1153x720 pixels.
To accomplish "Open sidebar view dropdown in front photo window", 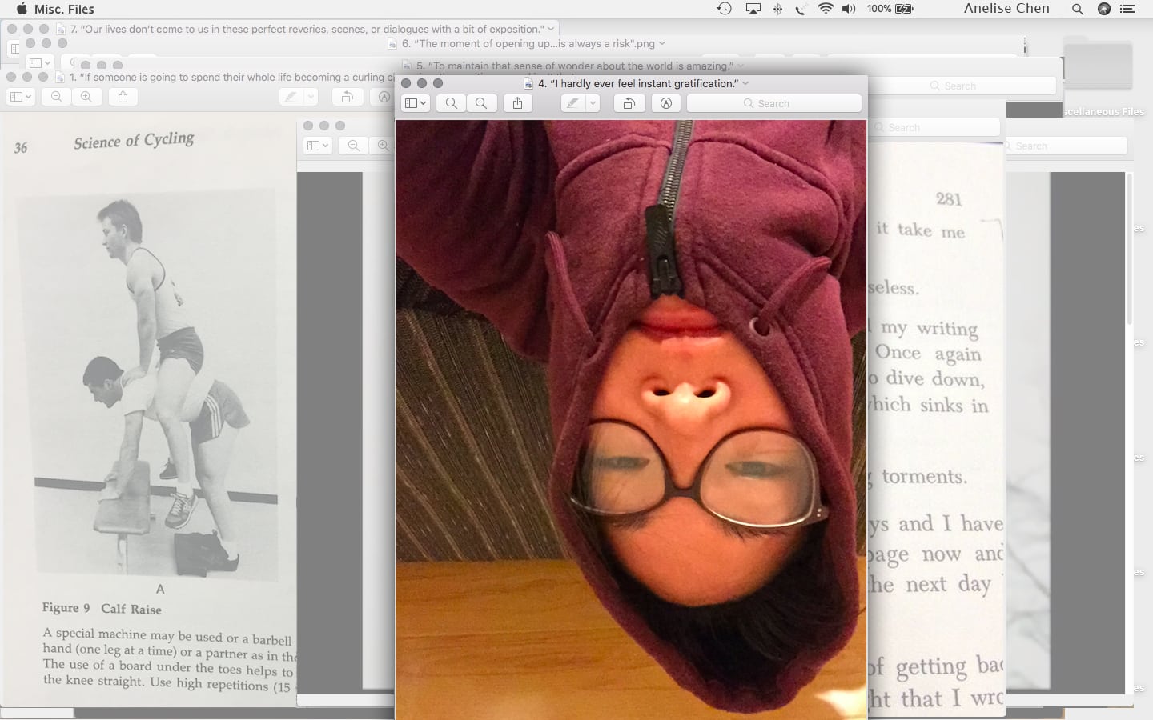I will click(416, 103).
